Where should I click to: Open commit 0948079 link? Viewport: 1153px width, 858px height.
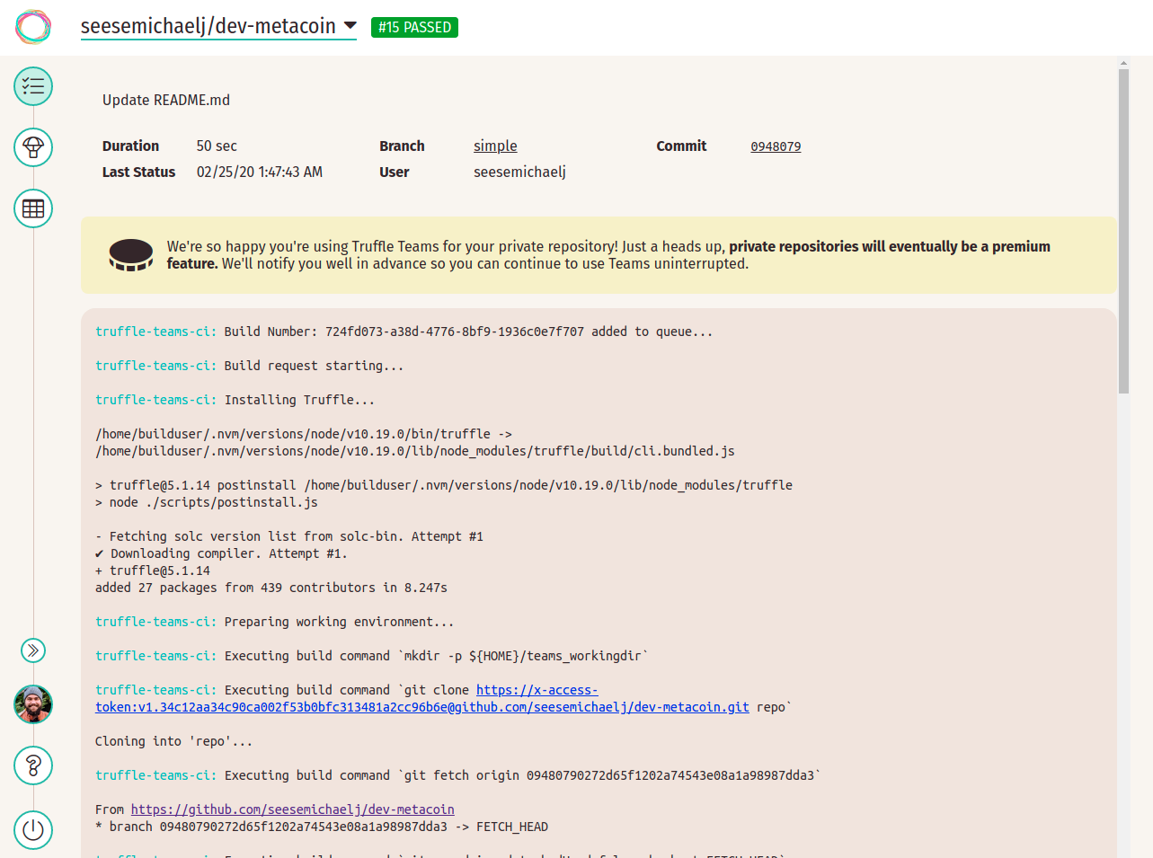click(776, 146)
